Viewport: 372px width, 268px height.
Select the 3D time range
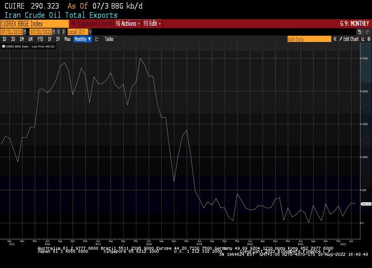pos(13,39)
